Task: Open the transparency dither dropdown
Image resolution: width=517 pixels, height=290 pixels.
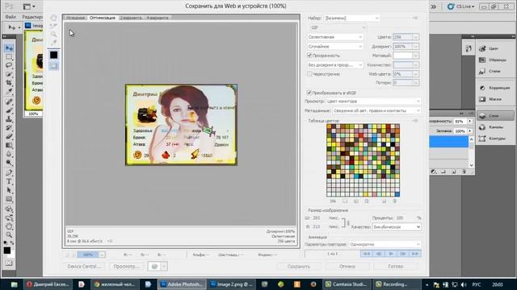Action: pyautogui.click(x=335, y=65)
